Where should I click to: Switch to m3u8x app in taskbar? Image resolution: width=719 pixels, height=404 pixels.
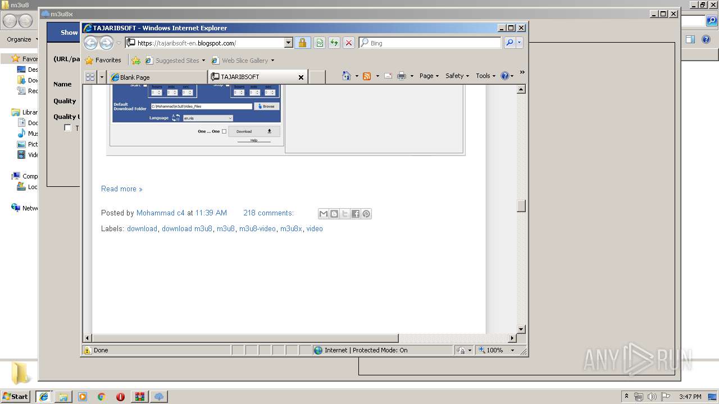159,397
